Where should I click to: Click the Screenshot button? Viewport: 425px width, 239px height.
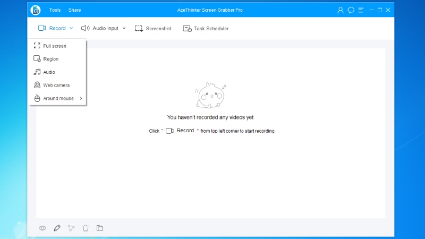(153, 29)
